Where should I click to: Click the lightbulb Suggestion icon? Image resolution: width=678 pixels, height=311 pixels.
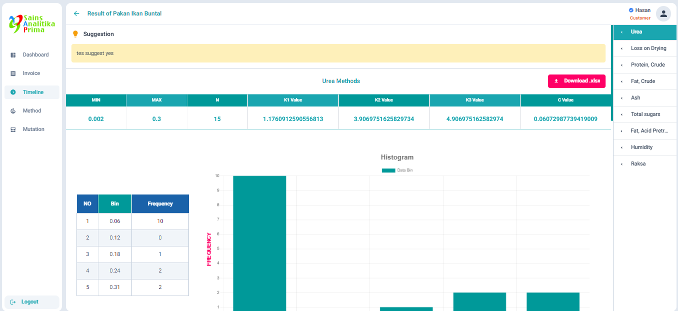pyautogui.click(x=75, y=34)
